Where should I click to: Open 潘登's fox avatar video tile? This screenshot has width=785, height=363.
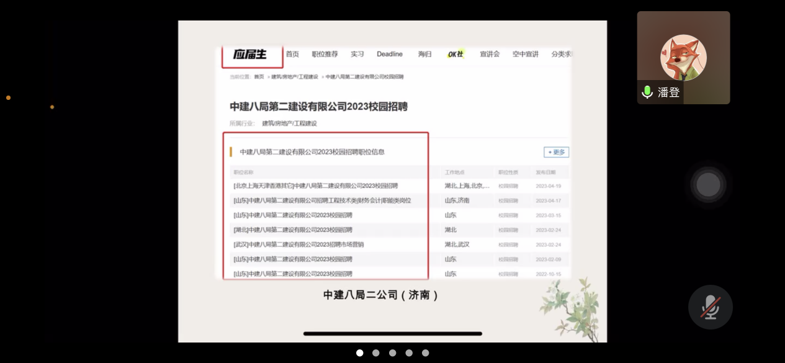tap(683, 57)
